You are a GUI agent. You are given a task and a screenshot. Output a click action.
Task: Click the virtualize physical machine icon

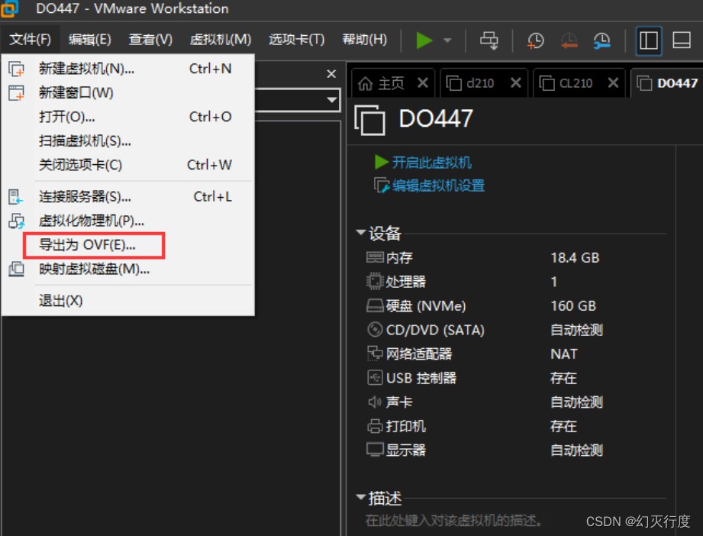coord(17,221)
